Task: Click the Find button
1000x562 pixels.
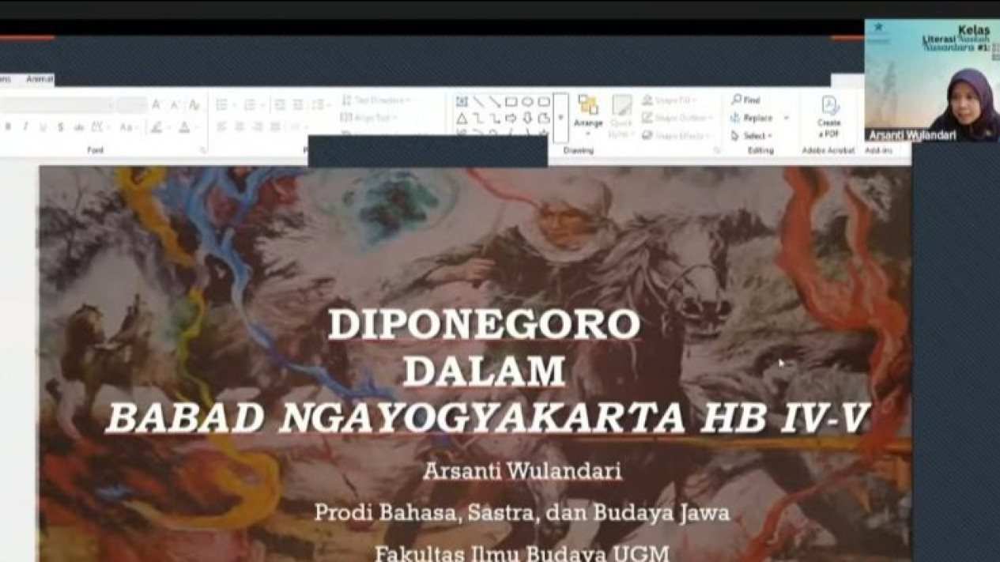Action: [x=746, y=100]
